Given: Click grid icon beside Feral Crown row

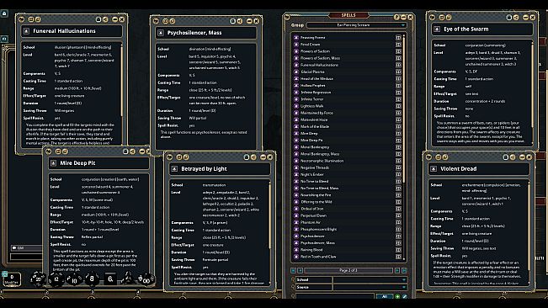Looking at the screenshot, I should click(398, 45).
